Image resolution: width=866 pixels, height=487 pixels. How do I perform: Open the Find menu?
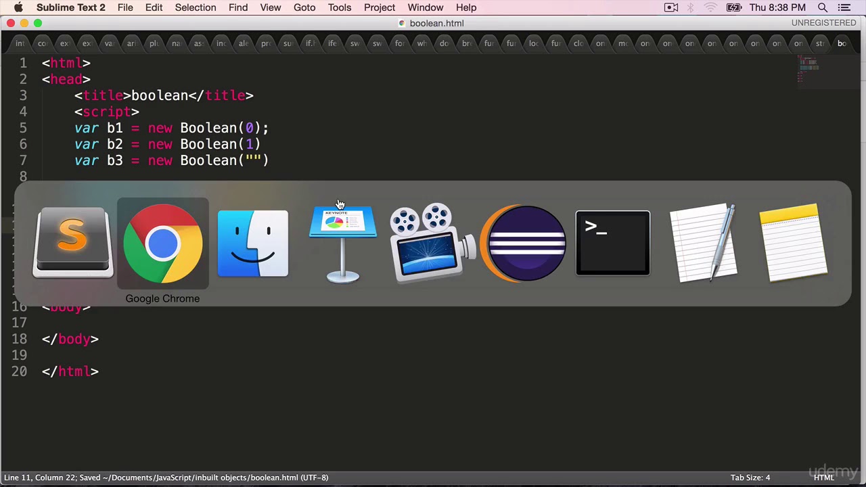tap(238, 7)
